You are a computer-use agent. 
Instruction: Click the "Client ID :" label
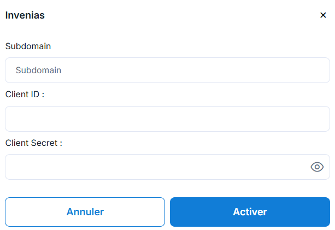point(25,95)
